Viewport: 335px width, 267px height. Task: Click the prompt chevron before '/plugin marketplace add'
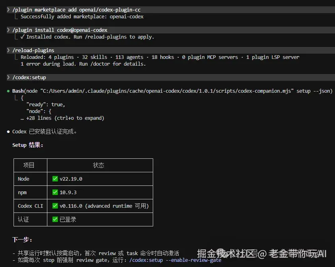pos(8,10)
